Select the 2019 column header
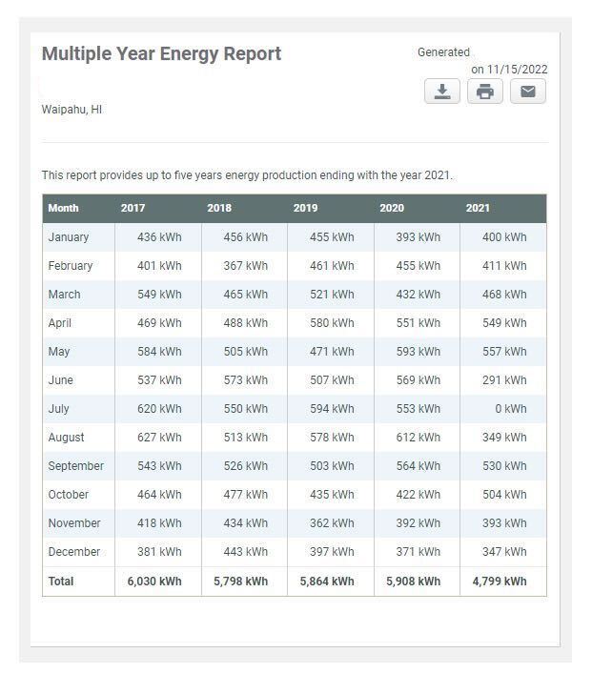Image resolution: width=592 pixels, height=674 pixels. coord(306,208)
